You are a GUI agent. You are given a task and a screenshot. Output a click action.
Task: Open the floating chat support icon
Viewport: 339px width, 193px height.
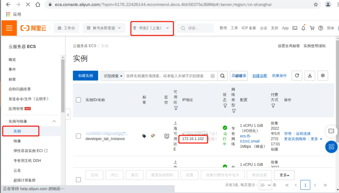pos(331,131)
